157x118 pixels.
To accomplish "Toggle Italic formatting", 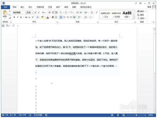I will pyautogui.click(x=18, y=17).
